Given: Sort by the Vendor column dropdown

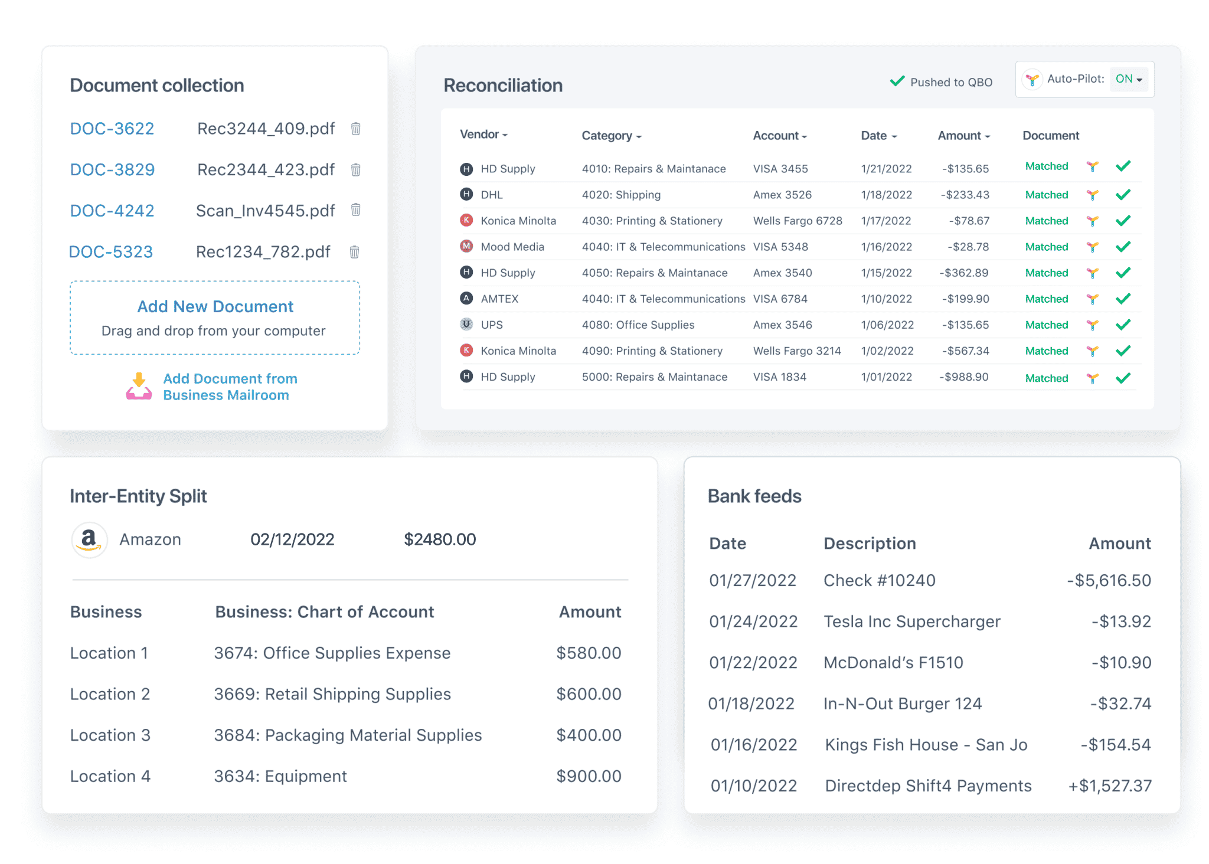Looking at the screenshot, I should coord(483,135).
